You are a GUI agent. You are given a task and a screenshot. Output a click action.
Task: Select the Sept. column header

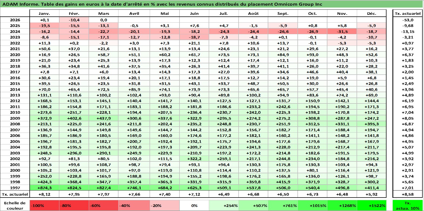click(x=283, y=13)
